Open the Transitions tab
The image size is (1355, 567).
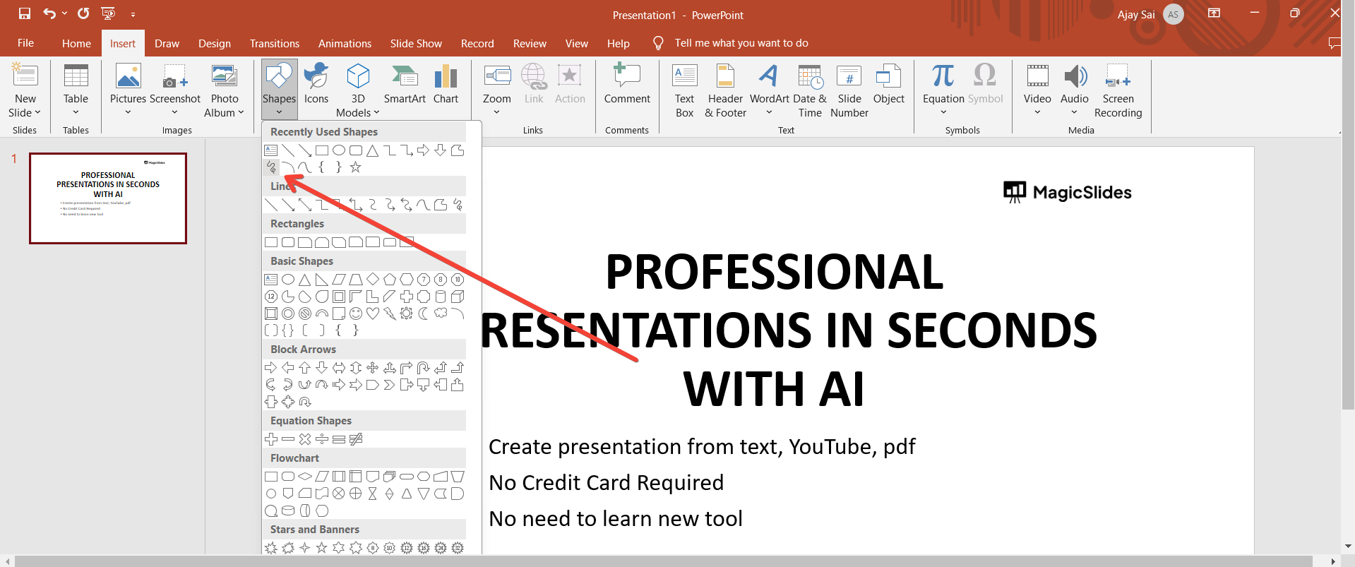click(274, 44)
